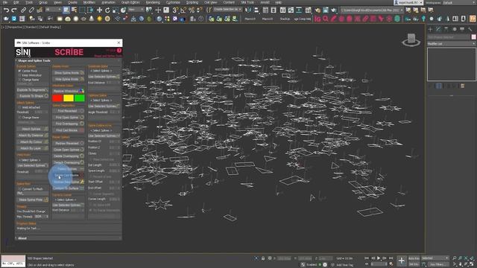This screenshot has height=268, width=477.
Task: Click the Make Spline Plate button
Action: coord(33,200)
